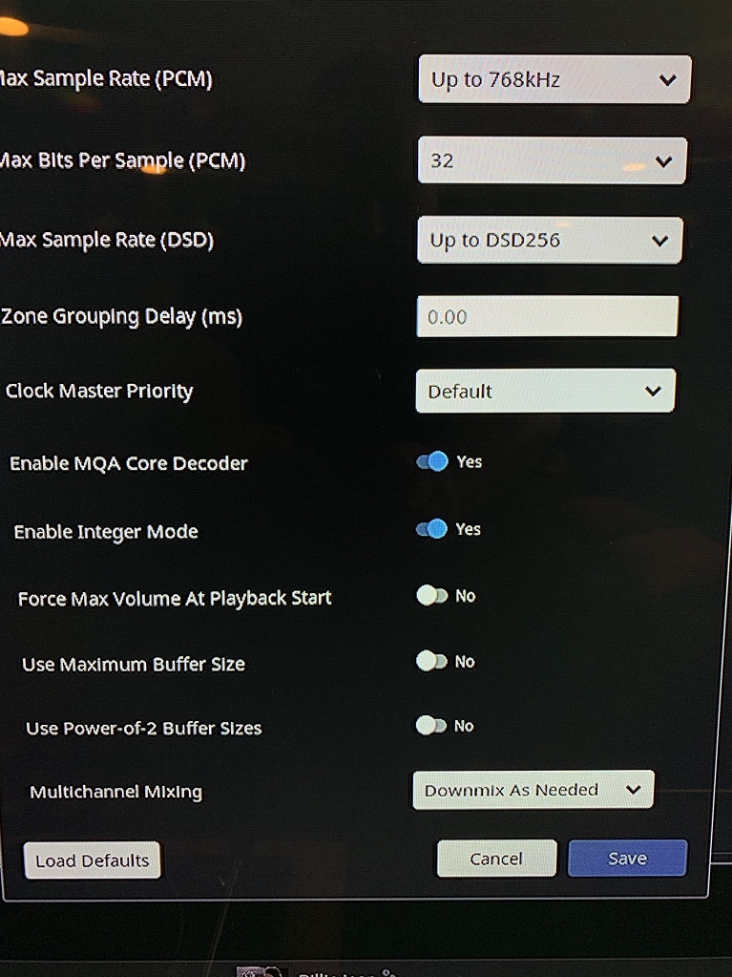Viewport: 732px width, 977px height.
Task: Click the Zone Grouping Delay input field
Action: (x=547, y=316)
